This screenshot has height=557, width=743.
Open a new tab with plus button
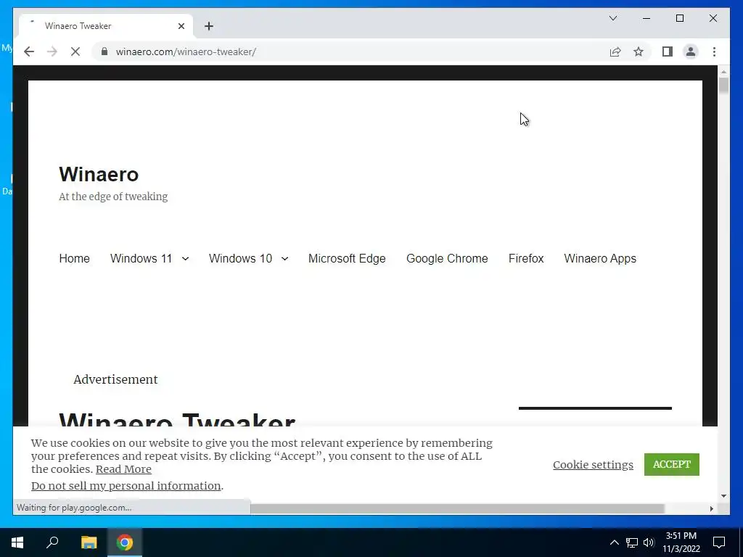click(x=209, y=26)
